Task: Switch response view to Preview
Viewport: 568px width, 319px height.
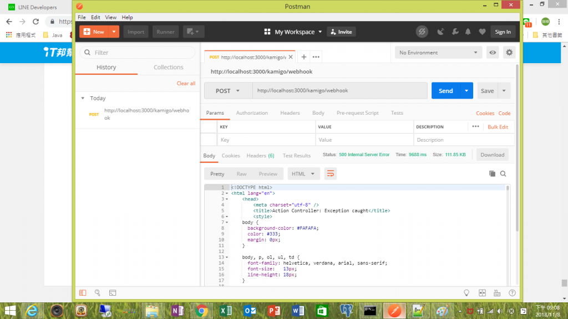Action: tap(268, 174)
